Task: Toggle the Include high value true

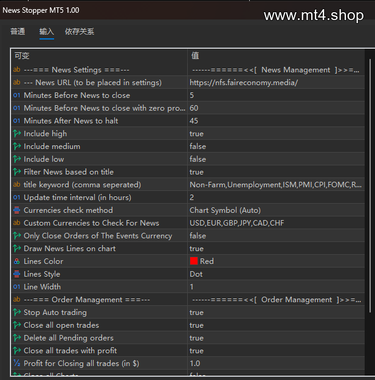Action: pos(276,134)
